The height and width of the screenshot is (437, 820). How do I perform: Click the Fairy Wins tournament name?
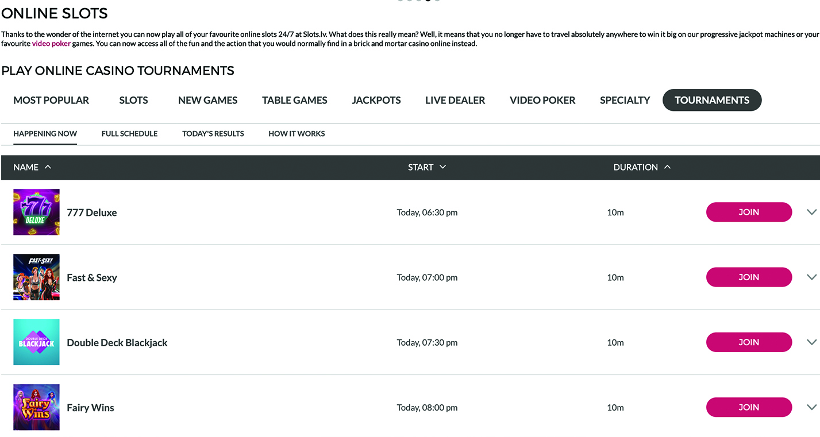(90, 408)
